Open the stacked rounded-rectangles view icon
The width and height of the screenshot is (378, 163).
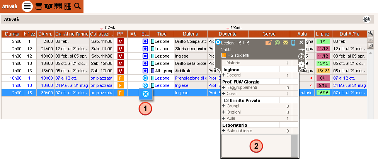(x=39, y=7)
